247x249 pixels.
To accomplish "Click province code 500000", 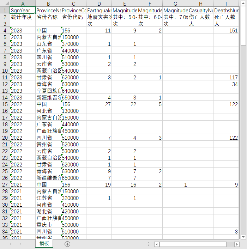I will coord(73,225).
